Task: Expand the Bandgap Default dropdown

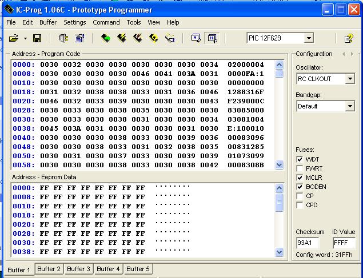Action: (350, 106)
